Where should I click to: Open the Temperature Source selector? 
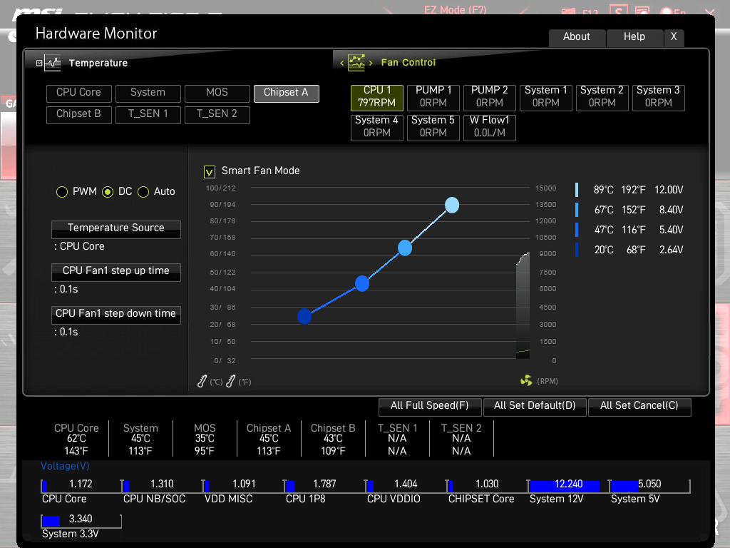[116, 229]
